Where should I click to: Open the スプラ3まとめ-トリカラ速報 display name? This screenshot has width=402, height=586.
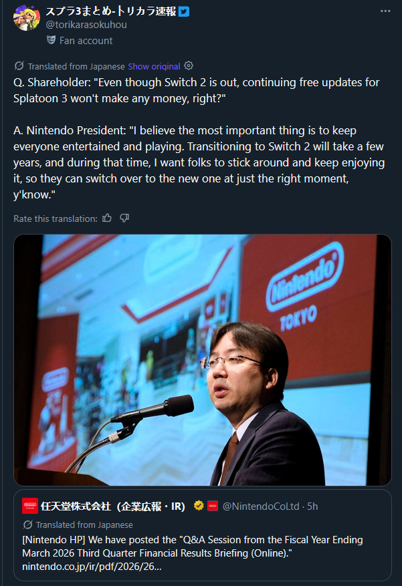click(x=110, y=11)
